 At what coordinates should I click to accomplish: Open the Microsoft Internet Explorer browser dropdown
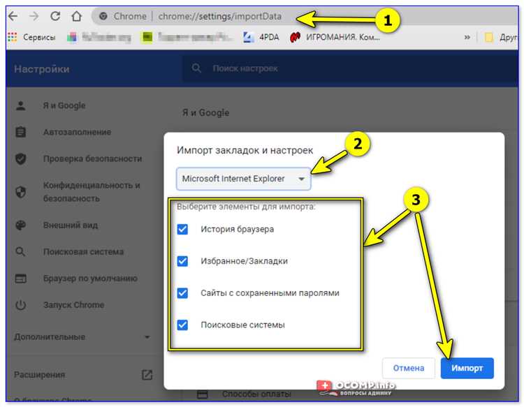(x=244, y=179)
